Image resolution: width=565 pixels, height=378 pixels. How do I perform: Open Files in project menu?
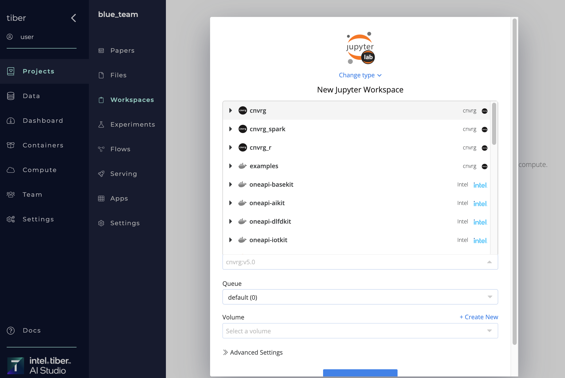[x=118, y=75]
